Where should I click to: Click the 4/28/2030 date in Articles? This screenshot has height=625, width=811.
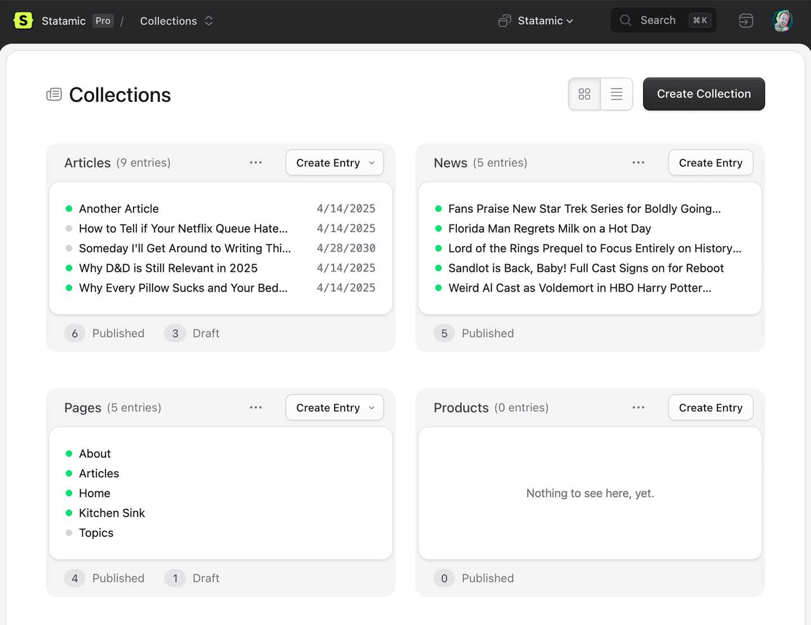pos(346,248)
